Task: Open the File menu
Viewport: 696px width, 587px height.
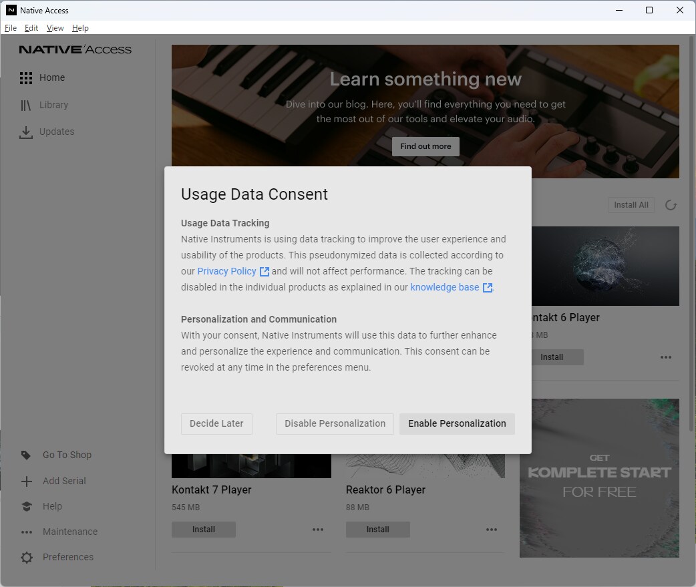Action: click(10, 28)
